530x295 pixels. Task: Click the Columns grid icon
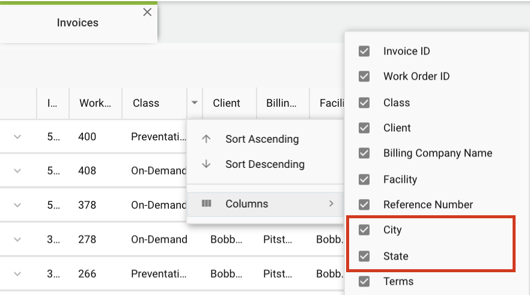point(207,204)
